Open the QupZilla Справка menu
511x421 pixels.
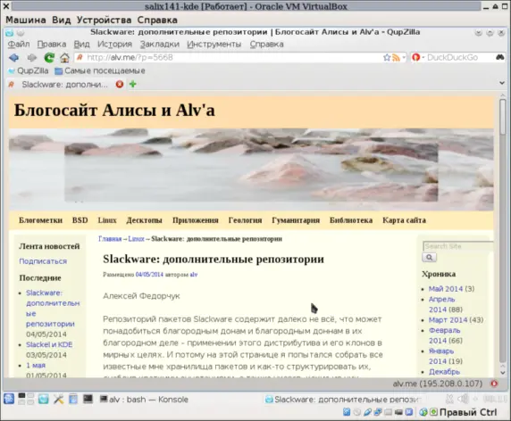coord(266,45)
